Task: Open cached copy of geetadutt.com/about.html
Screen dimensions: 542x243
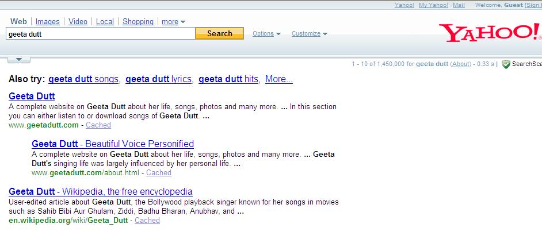Action: point(159,172)
